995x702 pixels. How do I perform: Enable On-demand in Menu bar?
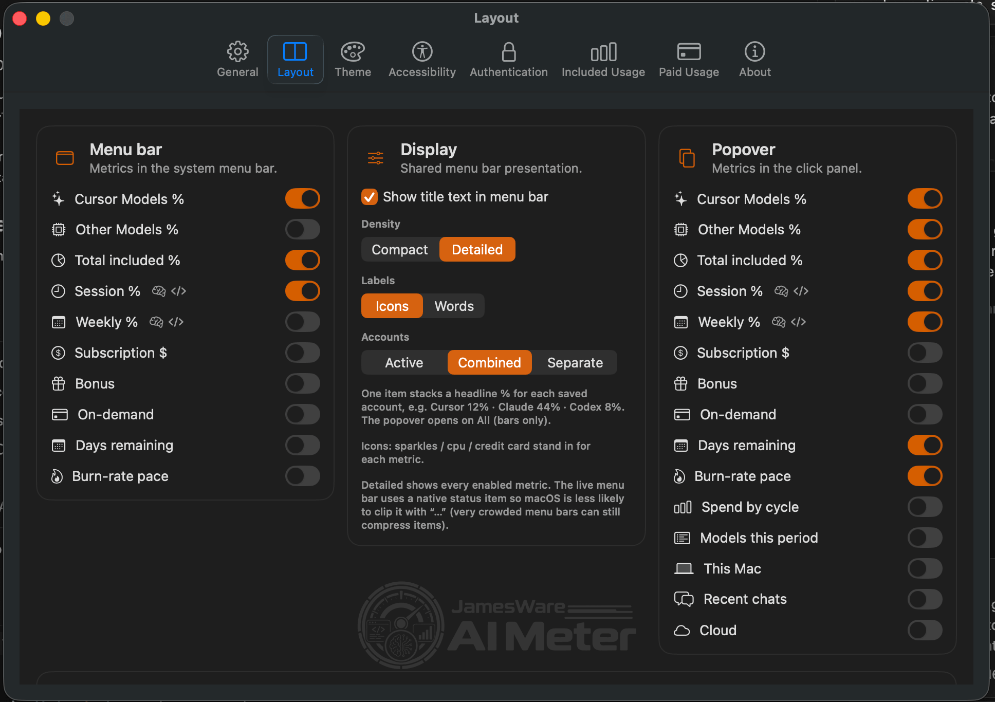303,415
